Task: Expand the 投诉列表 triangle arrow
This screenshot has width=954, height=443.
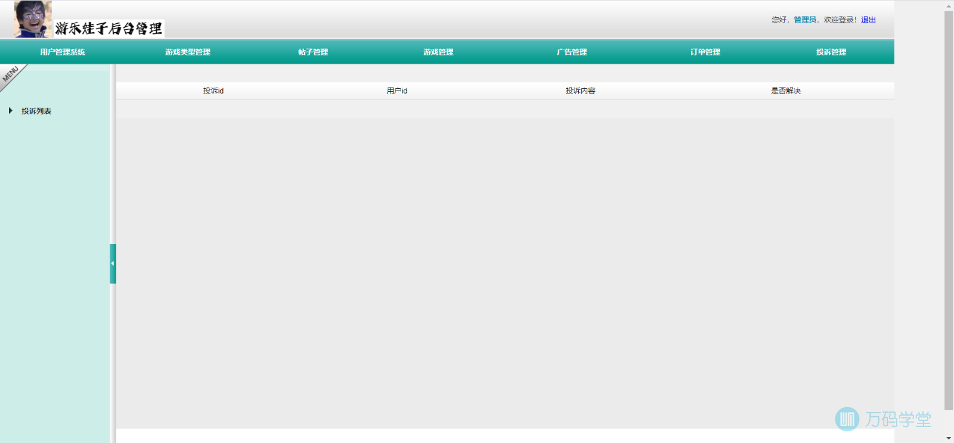Action: click(10, 111)
